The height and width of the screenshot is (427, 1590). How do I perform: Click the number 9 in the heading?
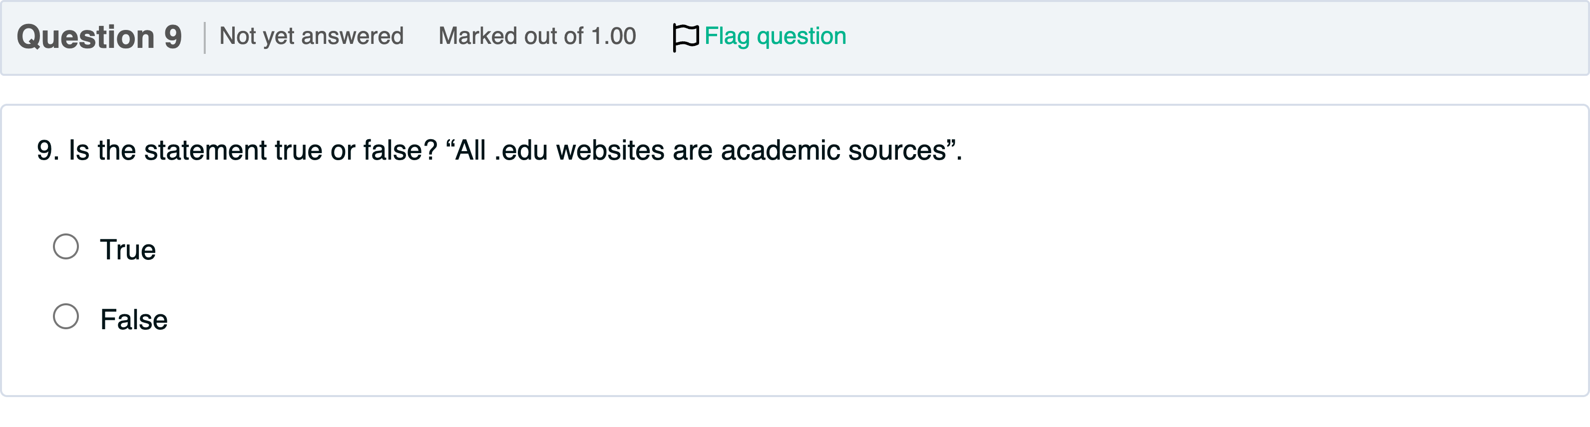point(173,37)
